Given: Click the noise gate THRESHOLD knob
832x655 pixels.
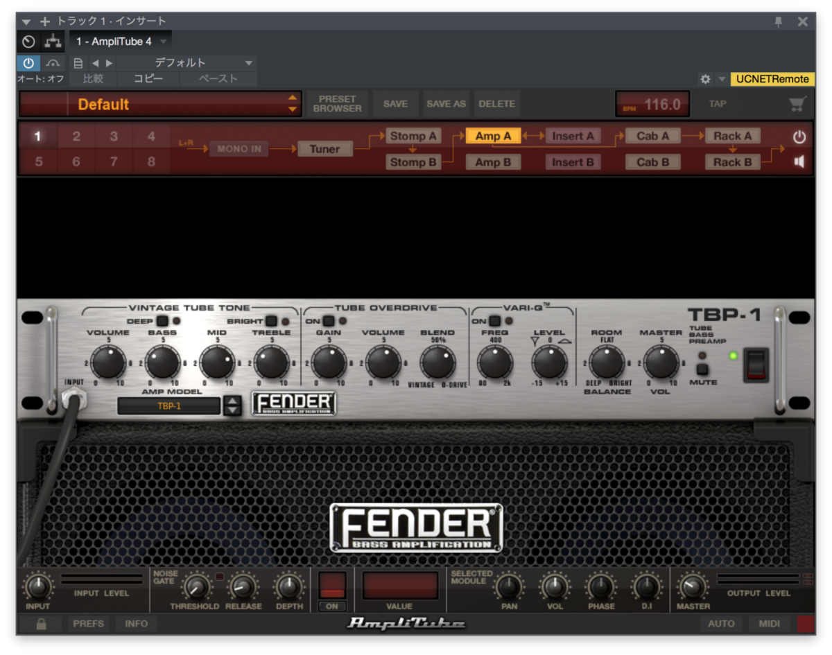Looking at the screenshot, I should [196, 588].
